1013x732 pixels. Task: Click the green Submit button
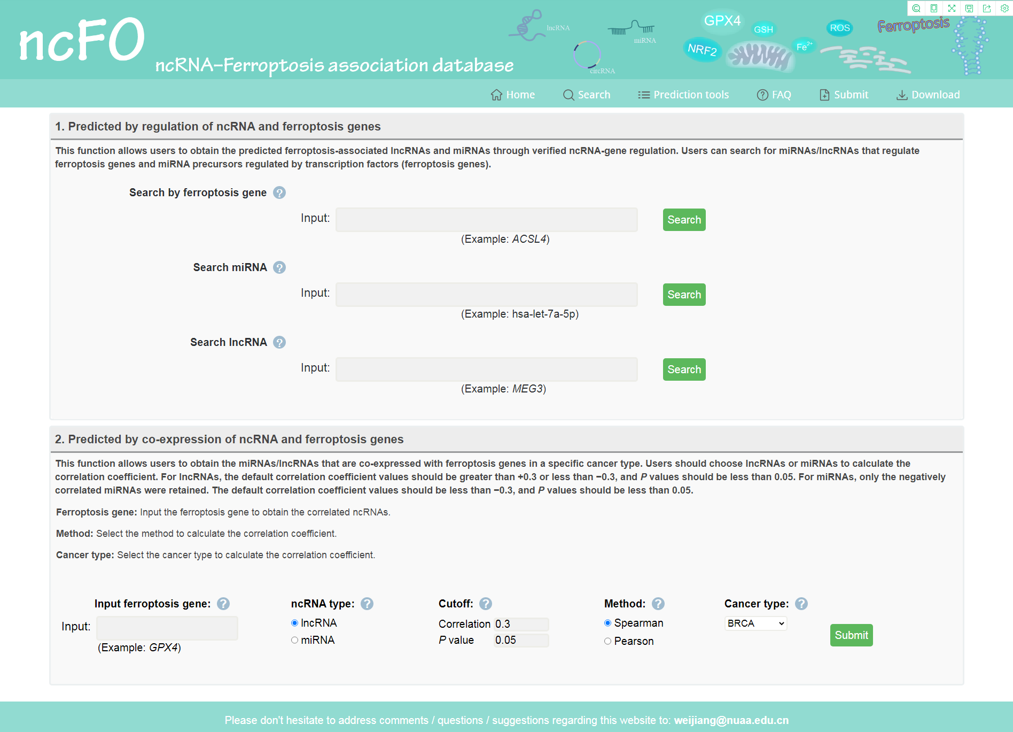852,635
